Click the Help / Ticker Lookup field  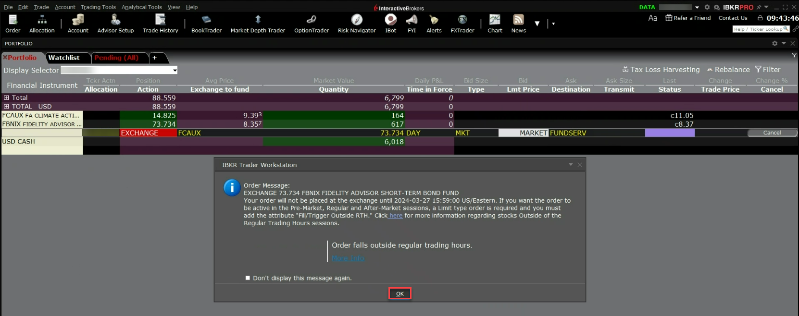pos(761,29)
